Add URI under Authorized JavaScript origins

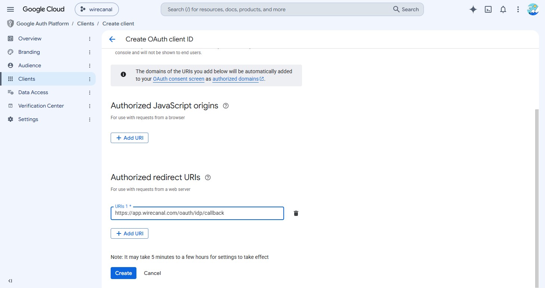point(129,138)
